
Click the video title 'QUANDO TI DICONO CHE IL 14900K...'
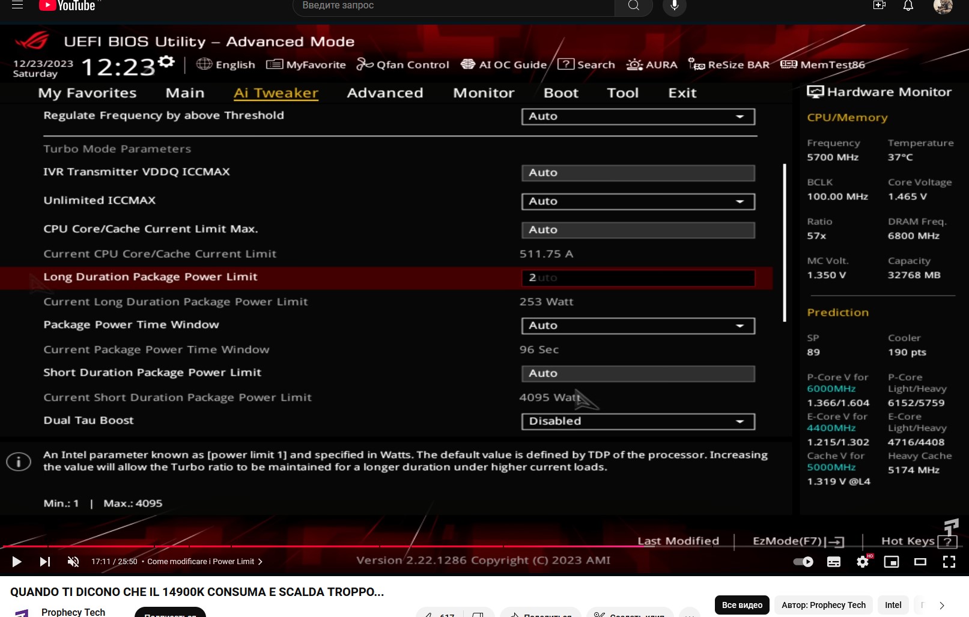(x=197, y=592)
